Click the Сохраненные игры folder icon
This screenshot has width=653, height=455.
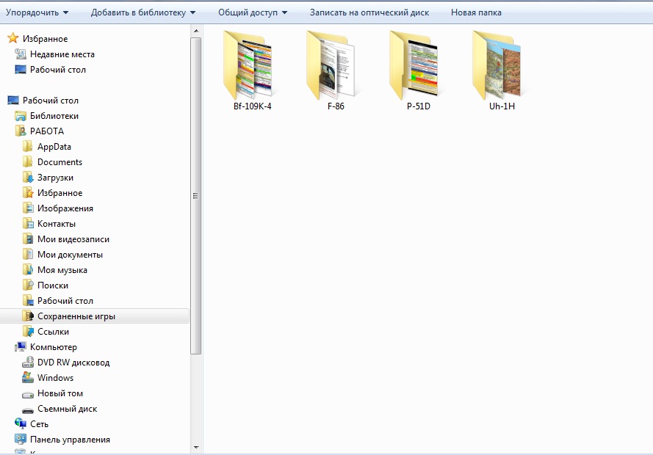27,316
